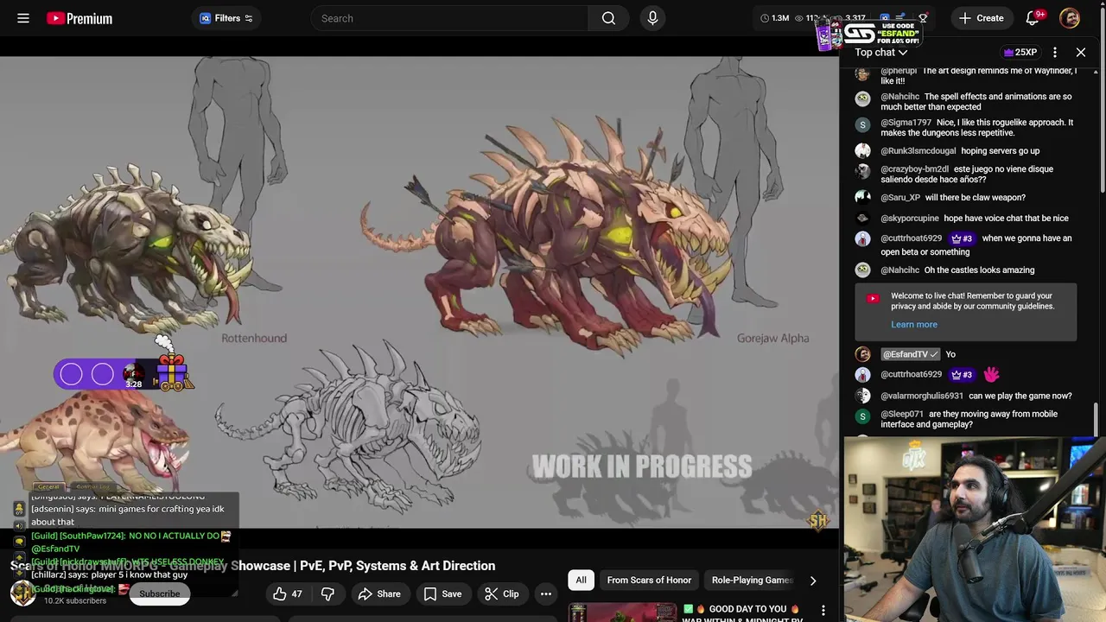Viewport: 1106px width, 622px height.
Task: Open the recommended video thumbnail
Action: pyautogui.click(x=622, y=612)
